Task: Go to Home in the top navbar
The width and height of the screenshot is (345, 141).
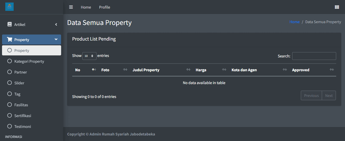Action: [86, 7]
